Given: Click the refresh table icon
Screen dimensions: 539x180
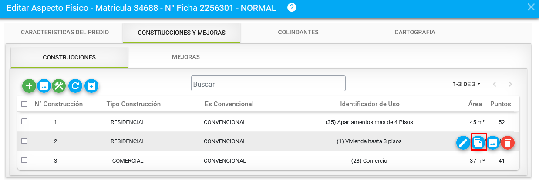Looking at the screenshot, I should tap(75, 86).
